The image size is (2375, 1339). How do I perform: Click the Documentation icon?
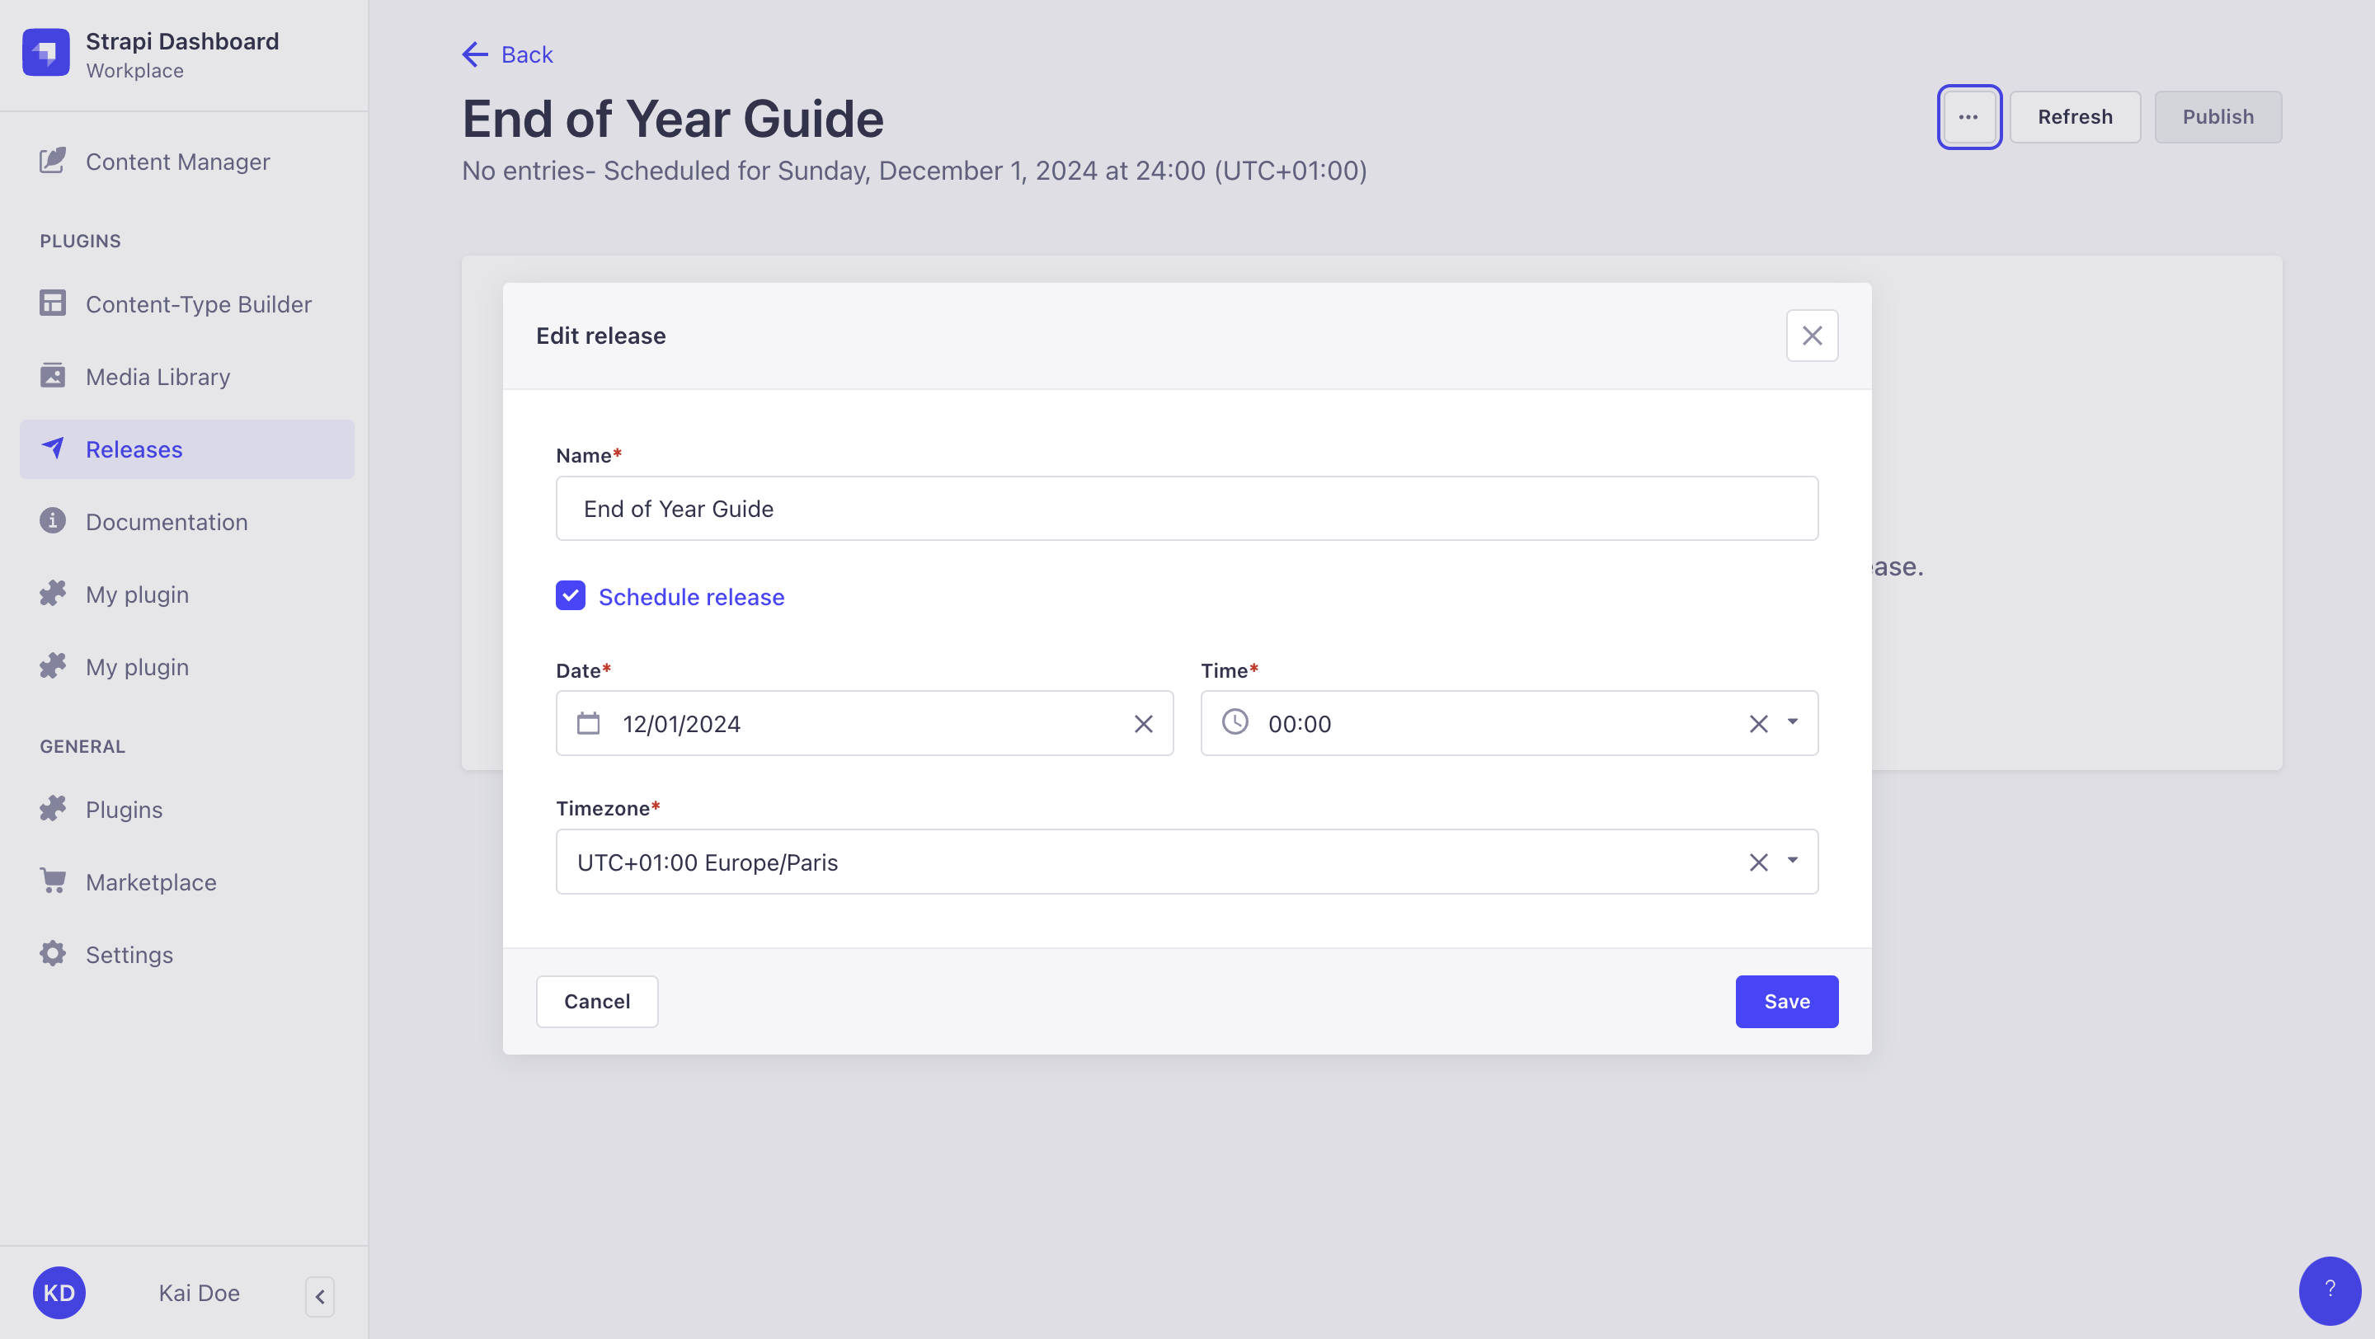[x=54, y=520]
